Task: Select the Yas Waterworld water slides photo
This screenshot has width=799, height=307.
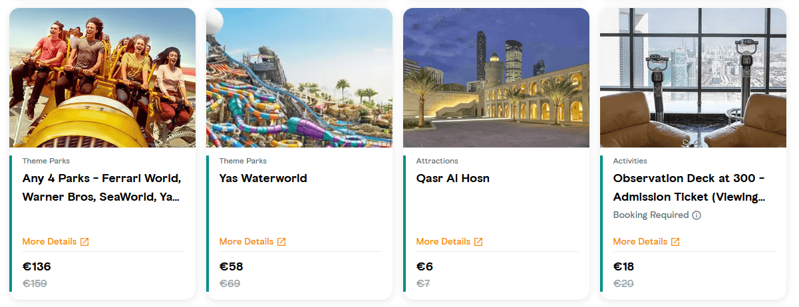Action: 299,78
